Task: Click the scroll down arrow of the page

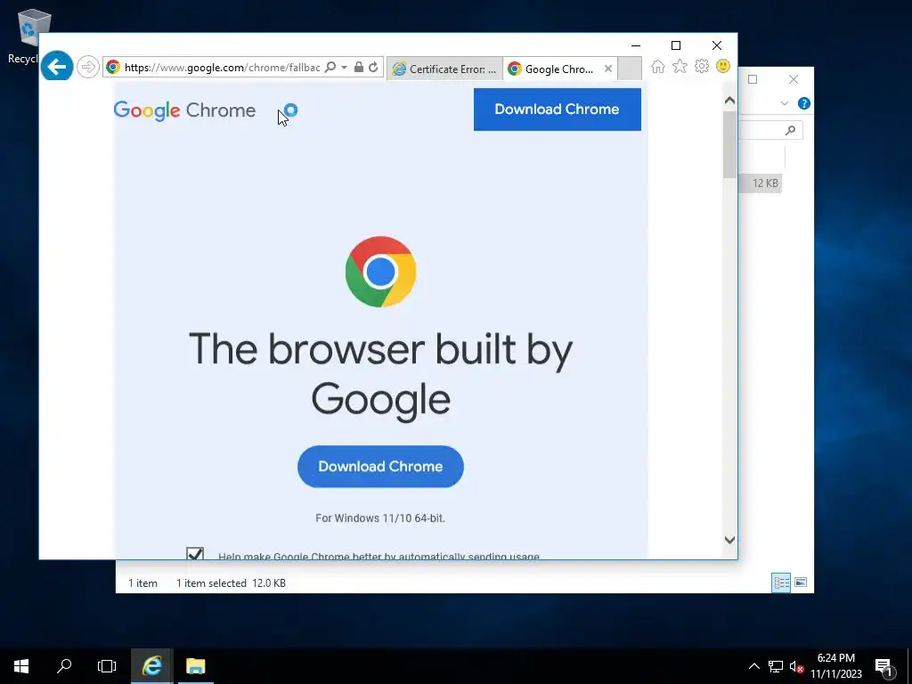Action: coord(729,540)
